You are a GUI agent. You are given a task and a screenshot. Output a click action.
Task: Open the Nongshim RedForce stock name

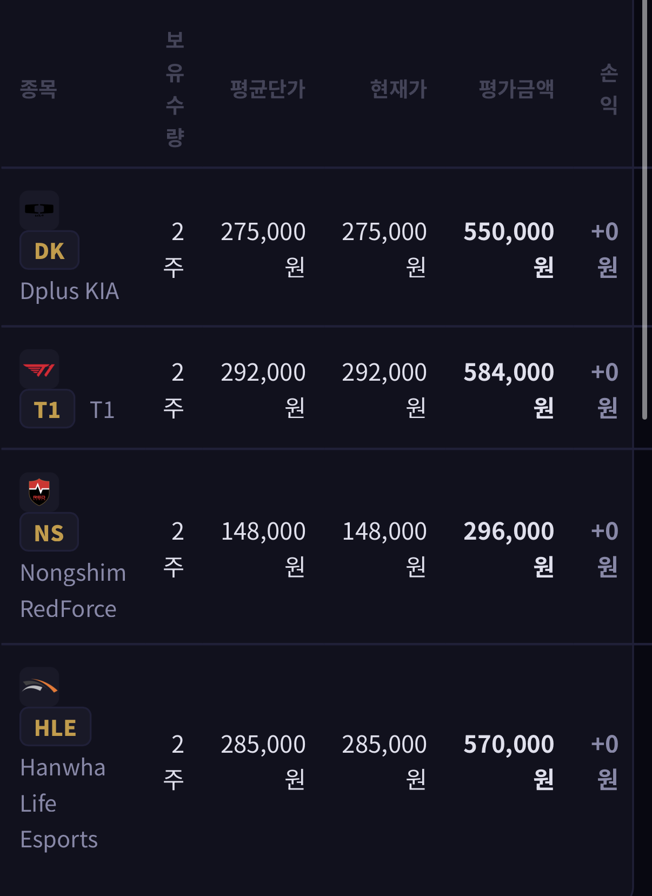click(x=72, y=590)
